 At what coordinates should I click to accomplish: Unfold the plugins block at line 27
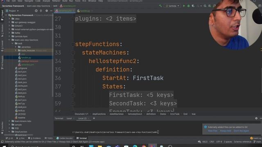(x=73, y=19)
